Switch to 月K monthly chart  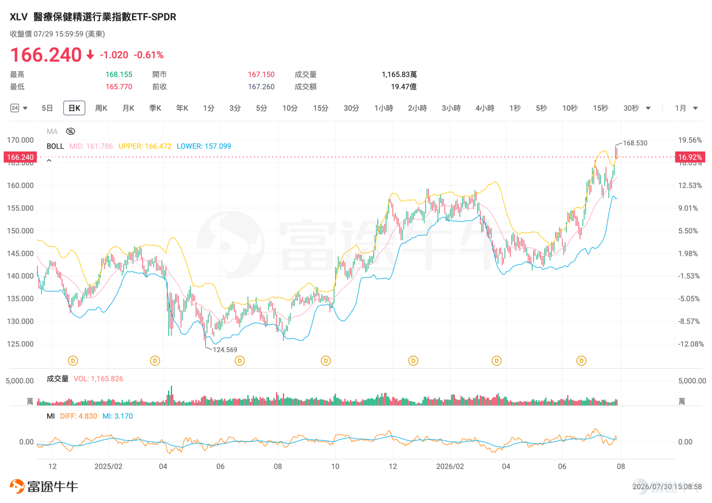(129, 108)
